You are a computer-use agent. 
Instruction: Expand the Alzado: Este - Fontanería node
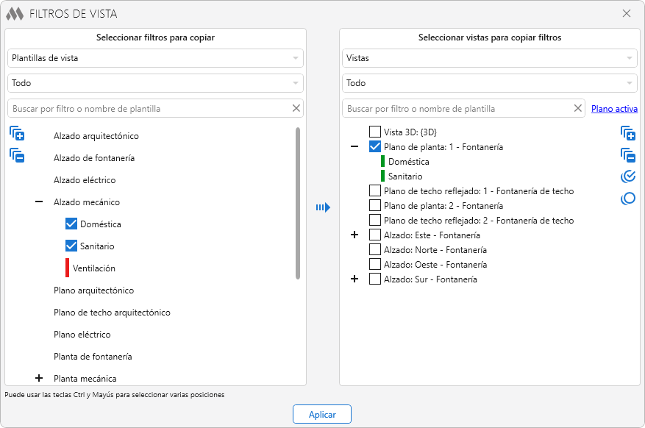point(354,235)
